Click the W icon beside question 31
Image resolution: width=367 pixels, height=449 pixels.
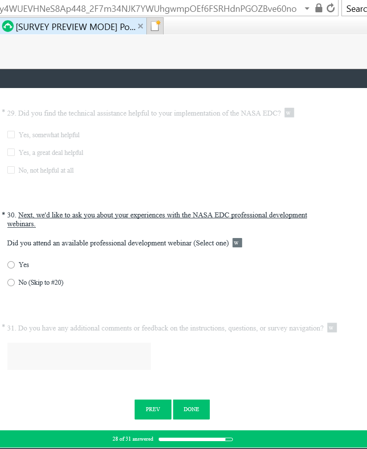point(332,328)
